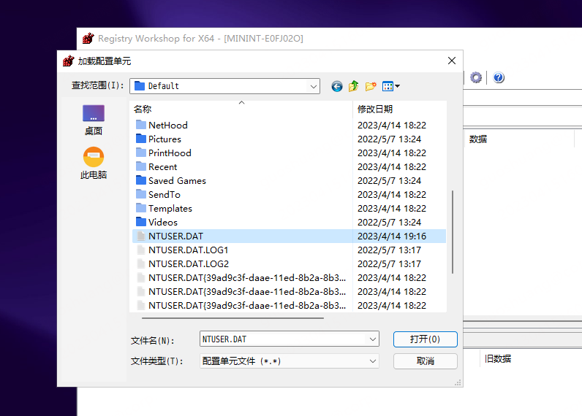Sort by modified date column header
The width and height of the screenshot is (582, 416).
[374, 109]
